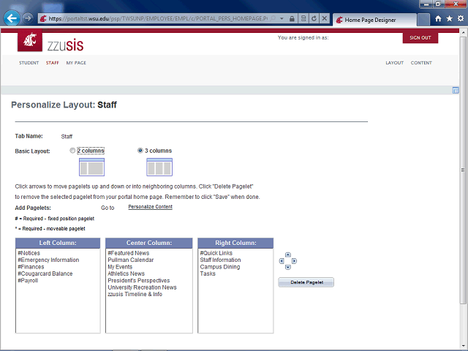Move pagelet to the left column arrow
The width and height of the screenshot is (468, 351).
[x=282, y=261]
